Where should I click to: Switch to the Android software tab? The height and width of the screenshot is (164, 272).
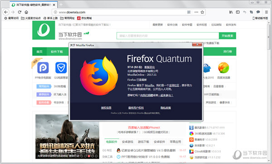(160, 142)
